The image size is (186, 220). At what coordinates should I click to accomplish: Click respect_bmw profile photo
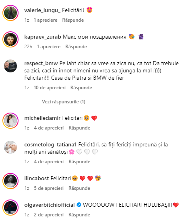10,66
